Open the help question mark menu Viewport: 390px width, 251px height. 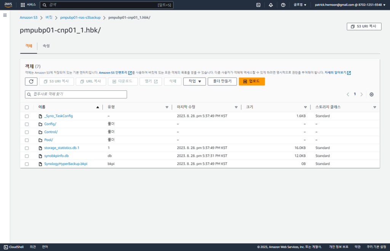(283, 5)
